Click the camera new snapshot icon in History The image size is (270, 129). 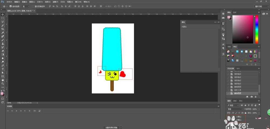click(x=252, y=96)
